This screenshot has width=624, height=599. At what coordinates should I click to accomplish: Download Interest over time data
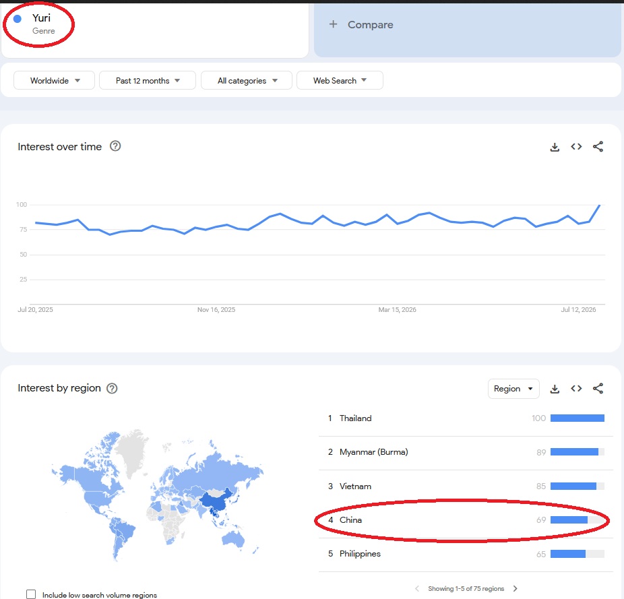(555, 147)
